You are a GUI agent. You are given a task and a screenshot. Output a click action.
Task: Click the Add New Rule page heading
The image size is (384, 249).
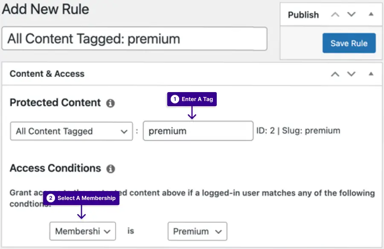click(x=46, y=9)
